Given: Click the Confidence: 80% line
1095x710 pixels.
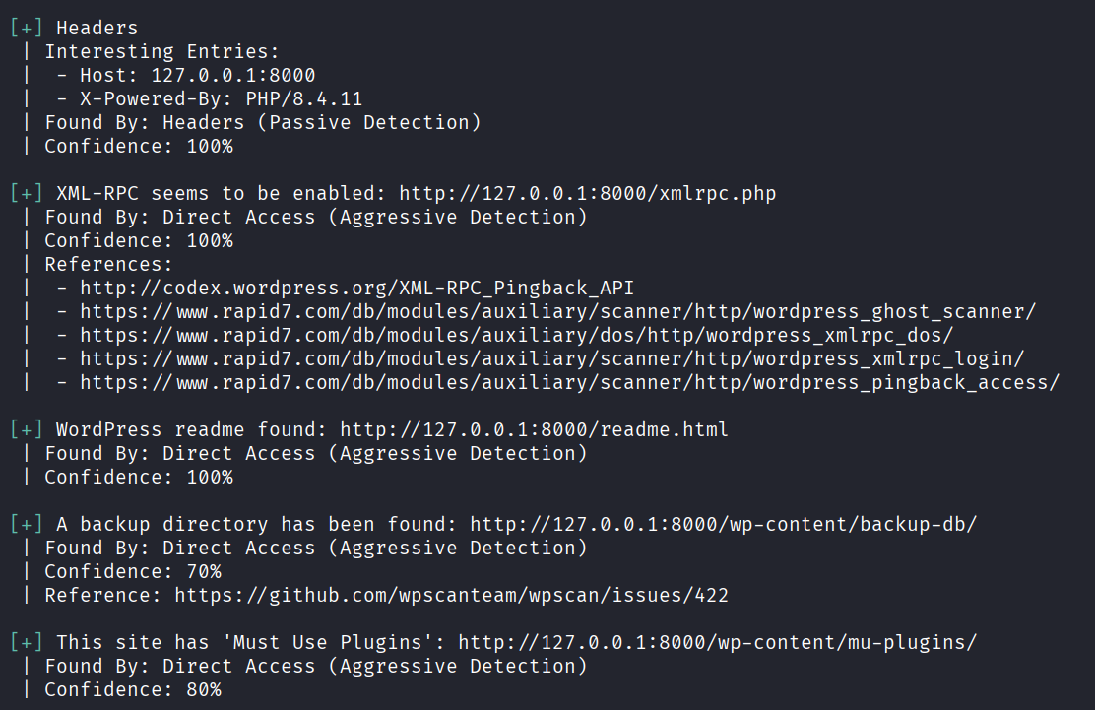Looking at the screenshot, I should click(133, 689).
